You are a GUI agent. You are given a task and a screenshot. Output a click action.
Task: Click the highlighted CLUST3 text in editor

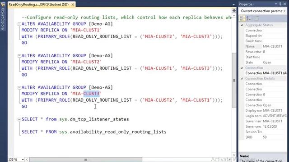91,94
